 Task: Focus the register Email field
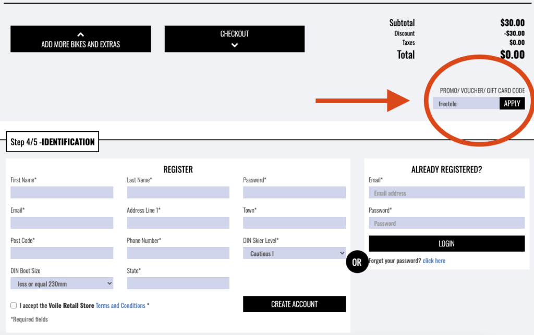[62, 223]
